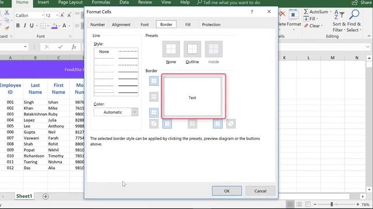The height and width of the screenshot is (209, 373).
Task: Apply the None border preset
Action: tap(171, 49)
